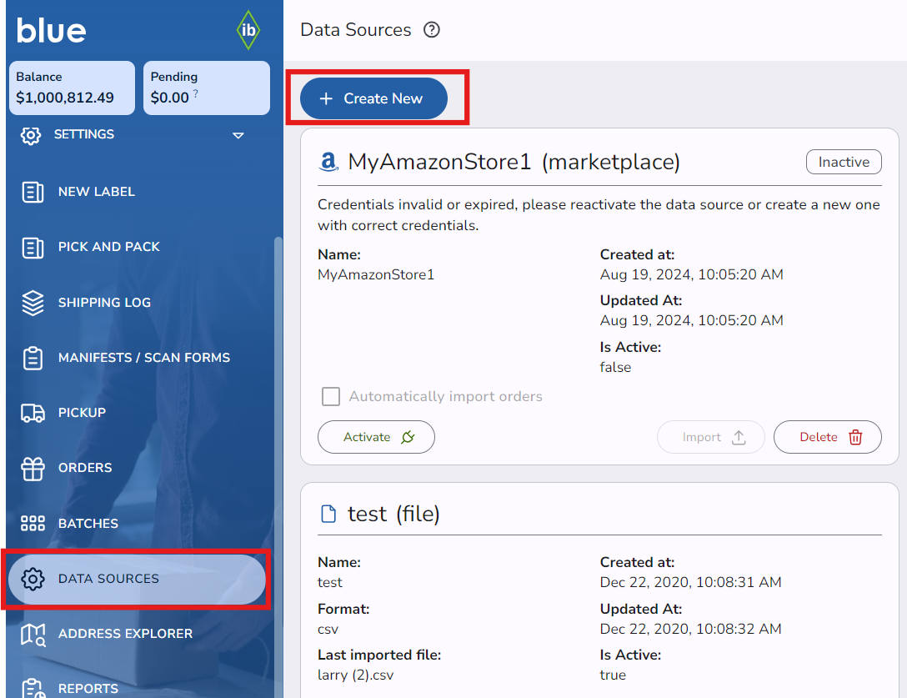Click the Address Explorer map icon
The height and width of the screenshot is (698, 907).
click(33, 634)
